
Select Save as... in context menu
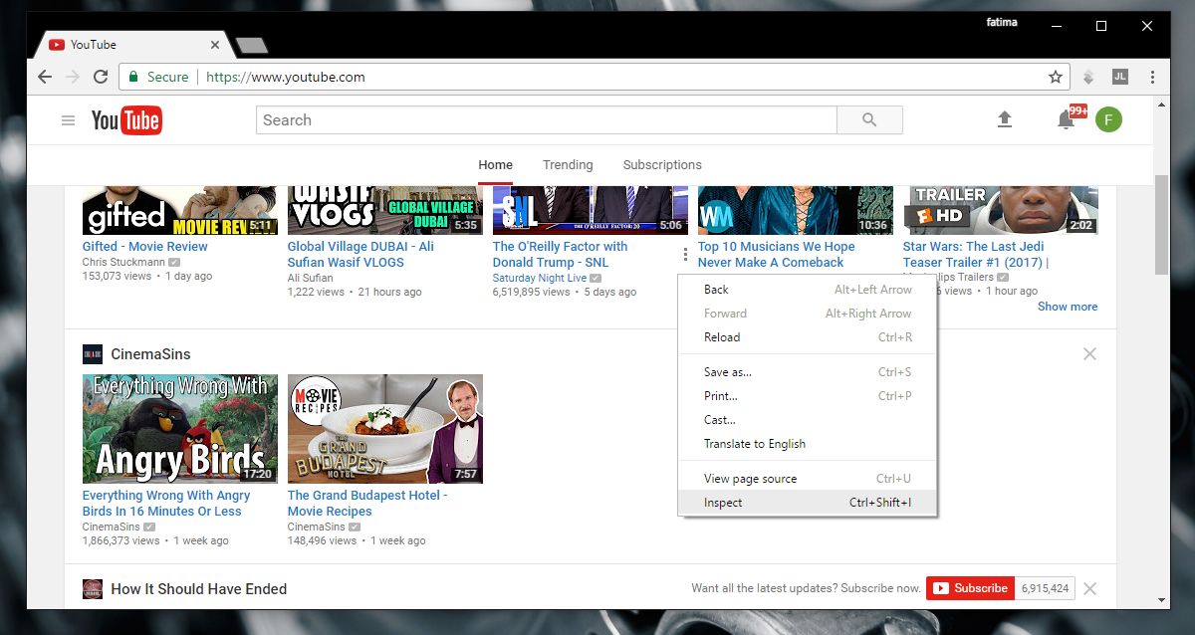point(807,372)
